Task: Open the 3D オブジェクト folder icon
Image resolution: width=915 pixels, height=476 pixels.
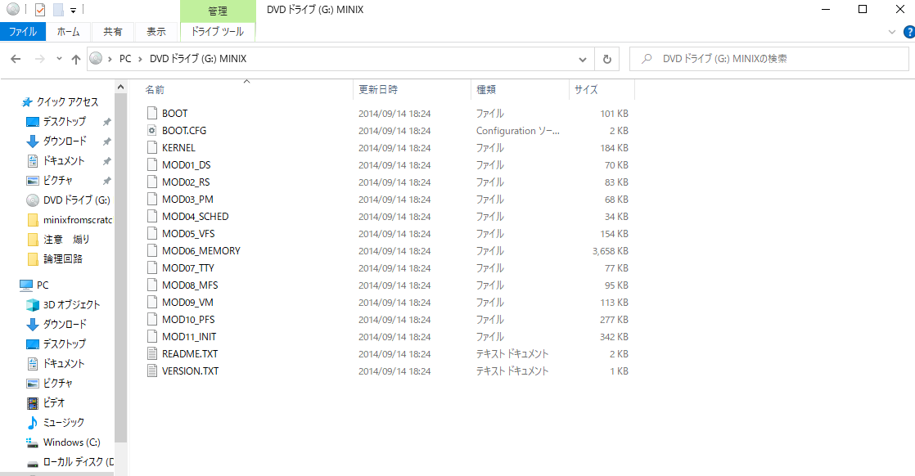Action: (x=33, y=304)
